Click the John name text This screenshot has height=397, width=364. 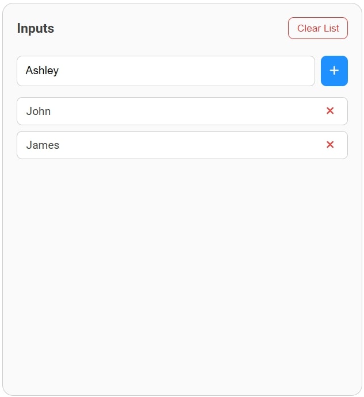click(39, 111)
